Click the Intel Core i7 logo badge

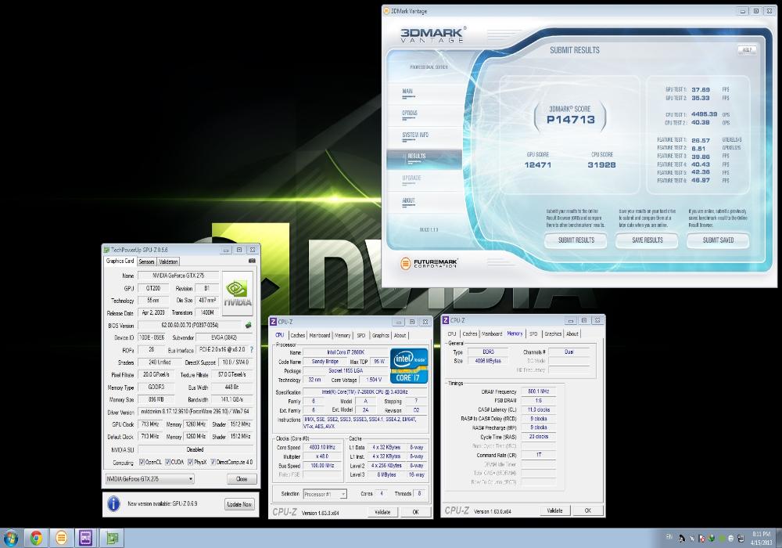[409, 366]
